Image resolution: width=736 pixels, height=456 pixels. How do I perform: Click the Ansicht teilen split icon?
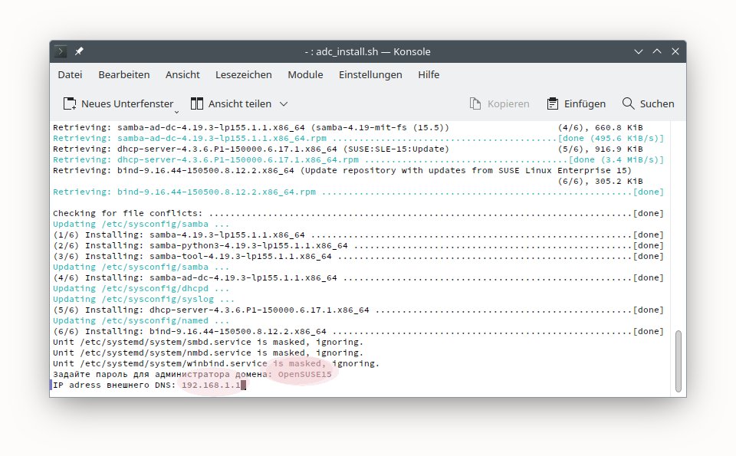(197, 103)
